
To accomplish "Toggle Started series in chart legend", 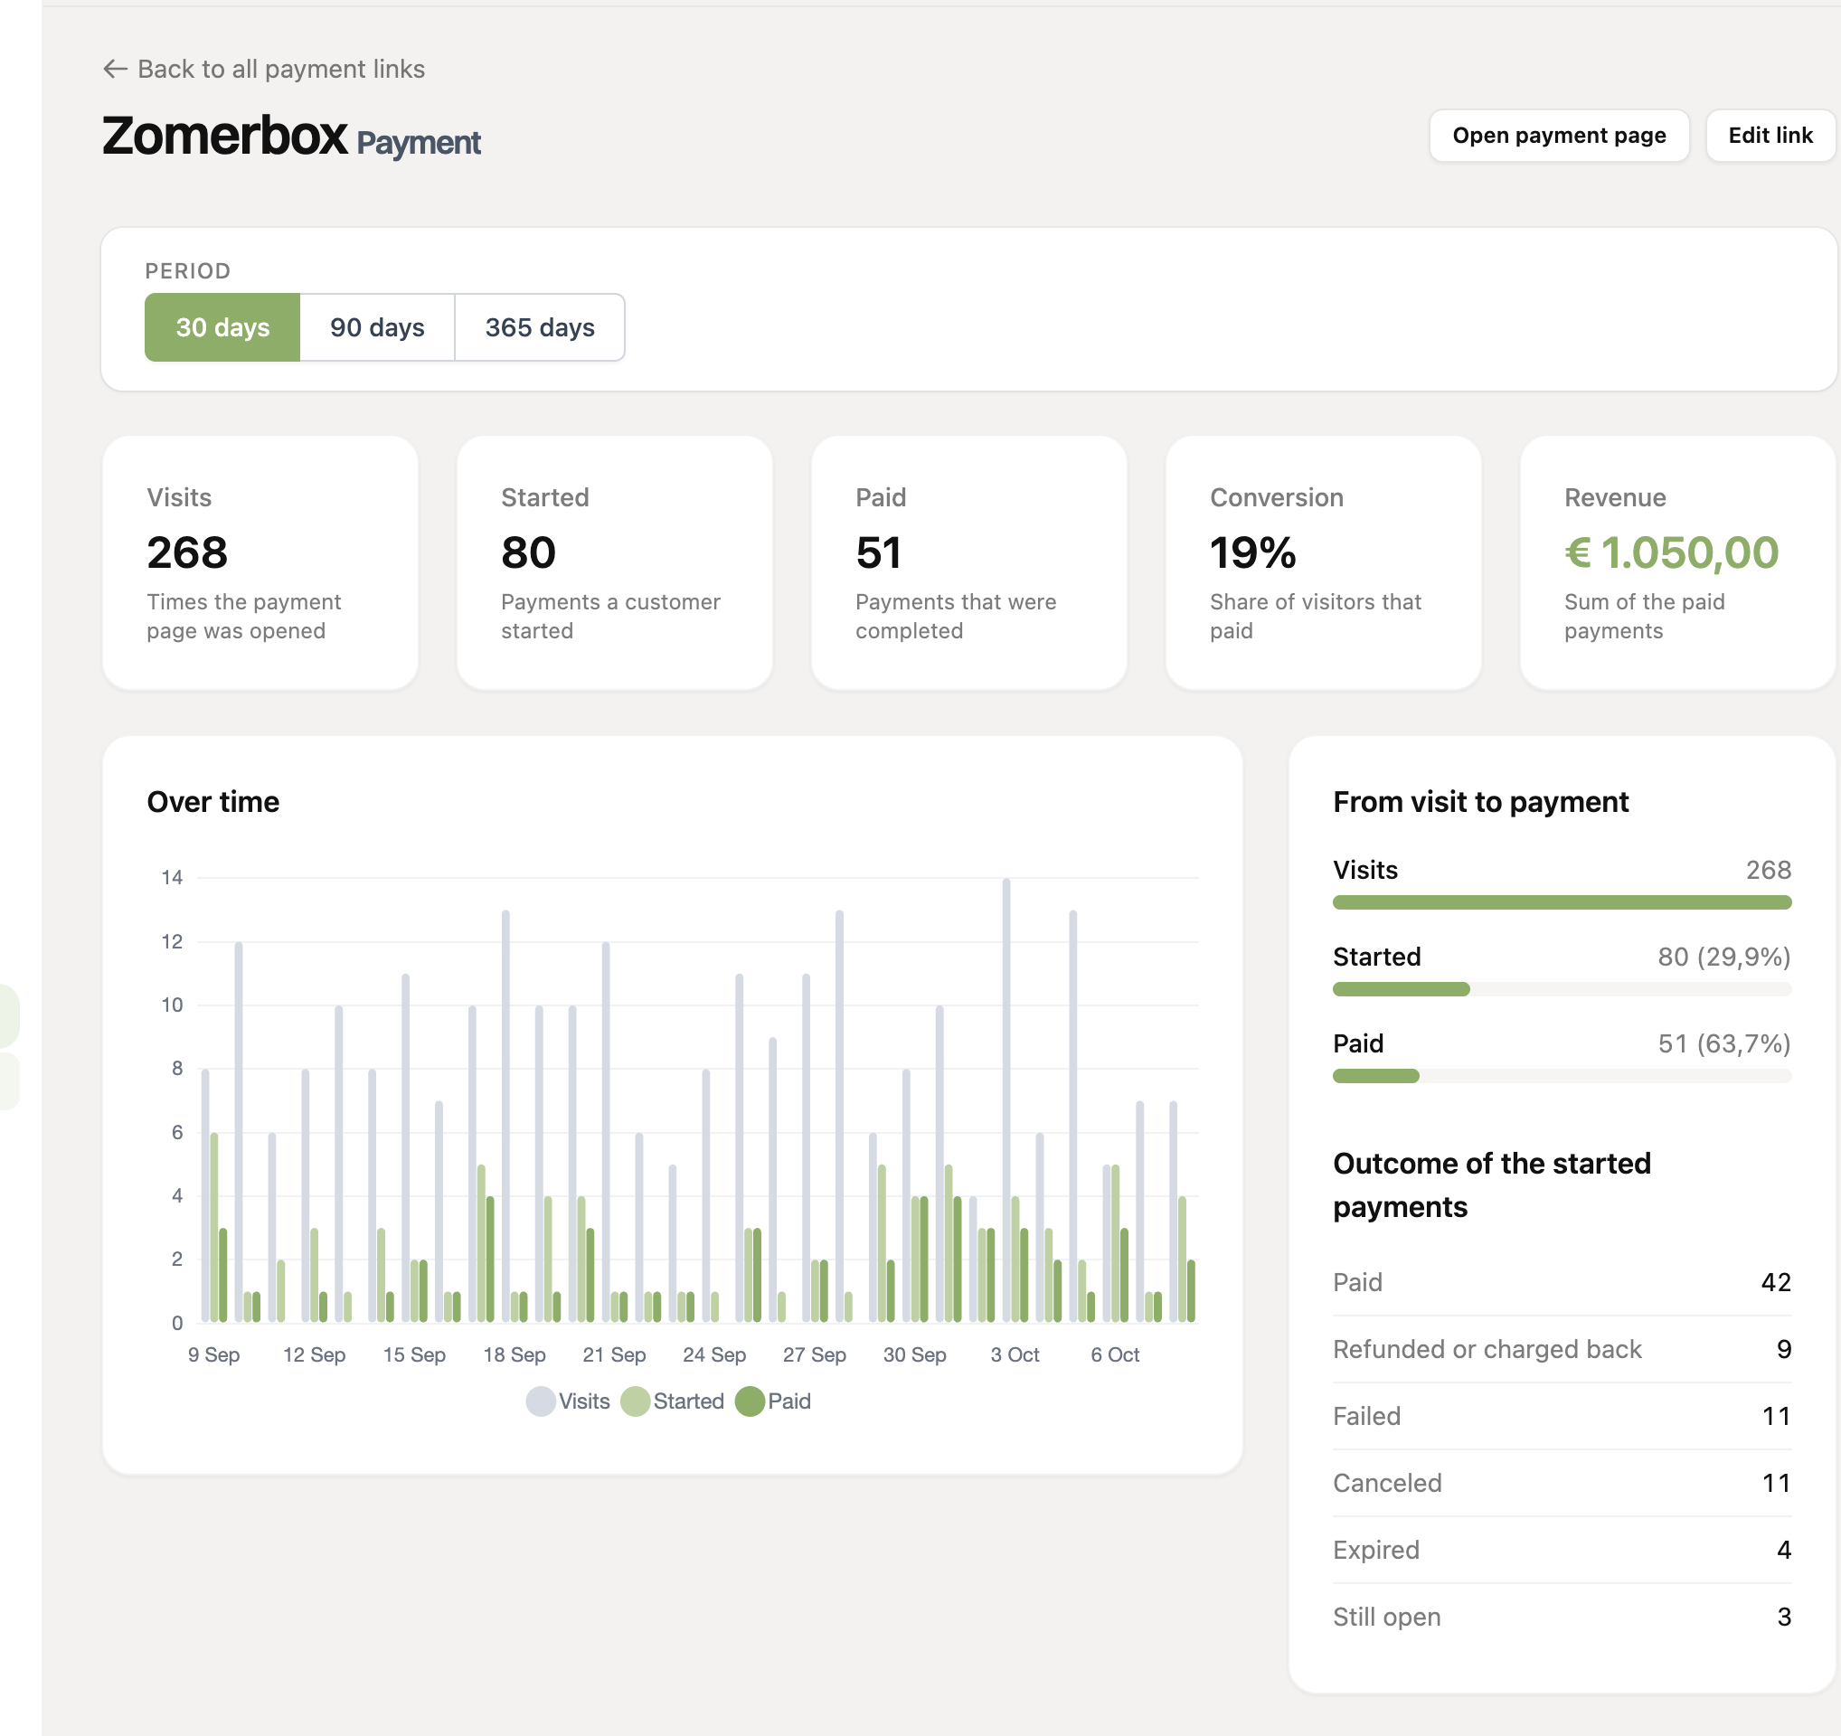I will tap(673, 1401).
